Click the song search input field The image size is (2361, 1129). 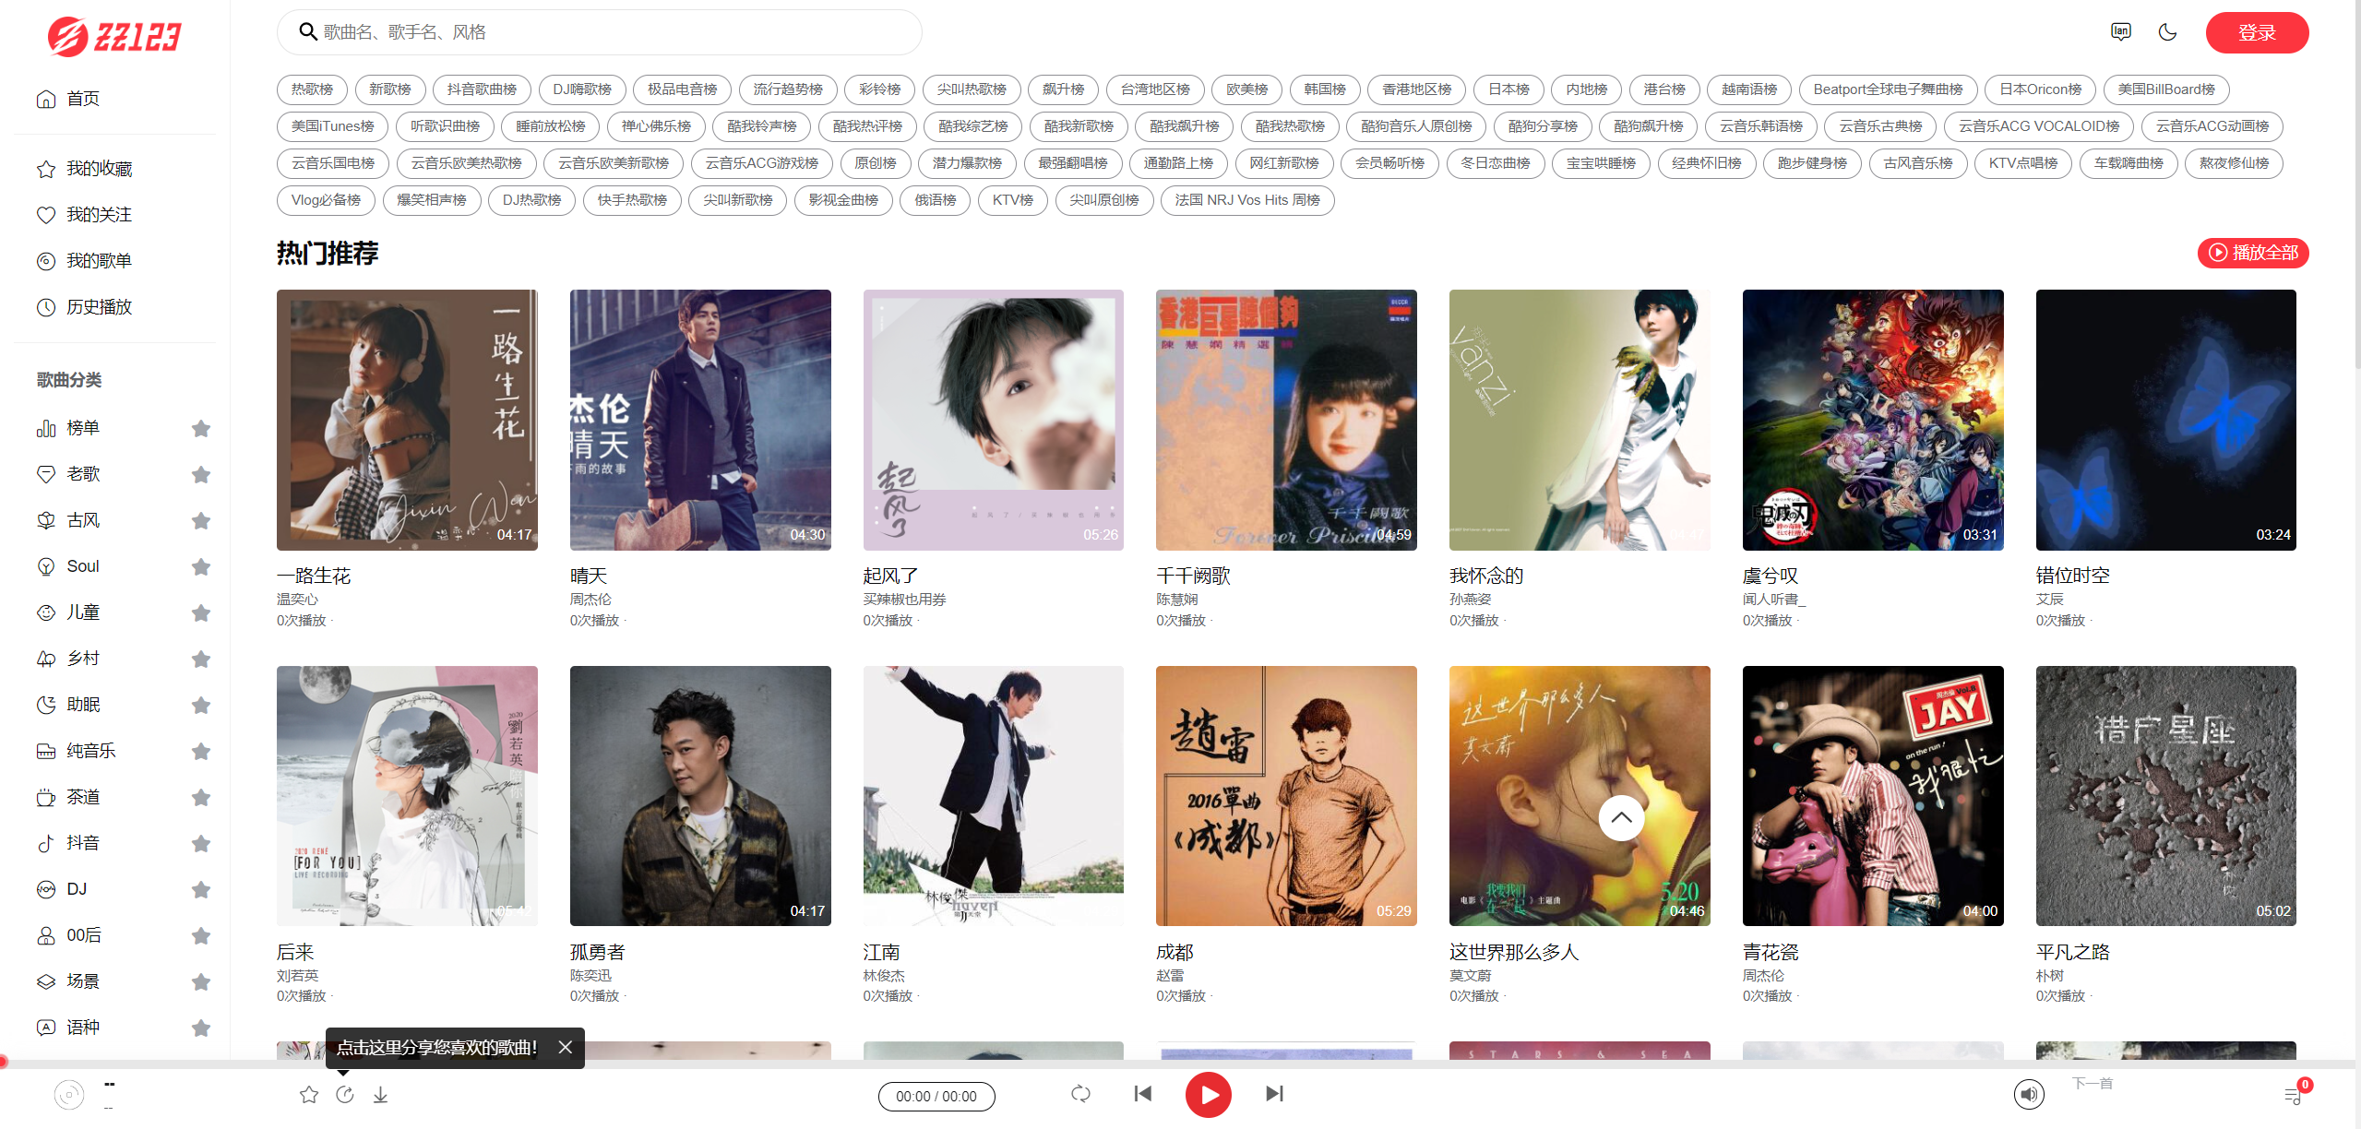pyautogui.click(x=600, y=32)
